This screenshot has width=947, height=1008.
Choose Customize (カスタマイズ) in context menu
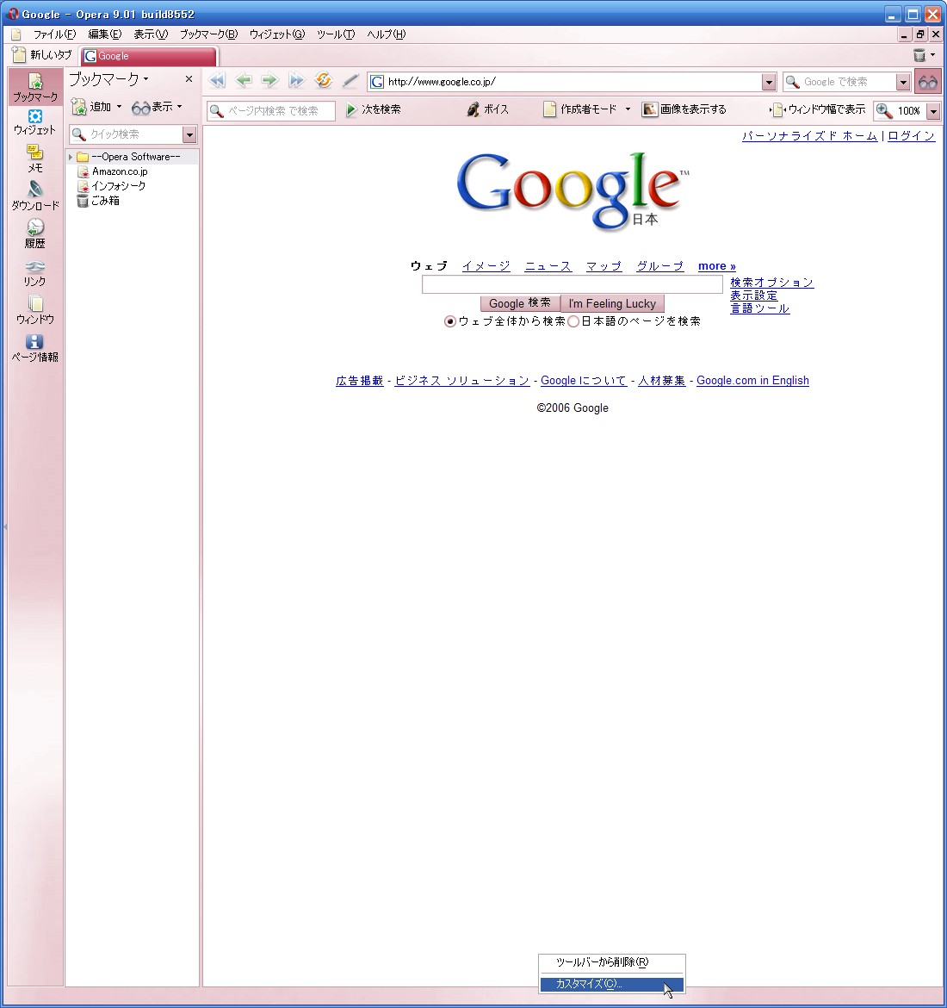(x=611, y=984)
